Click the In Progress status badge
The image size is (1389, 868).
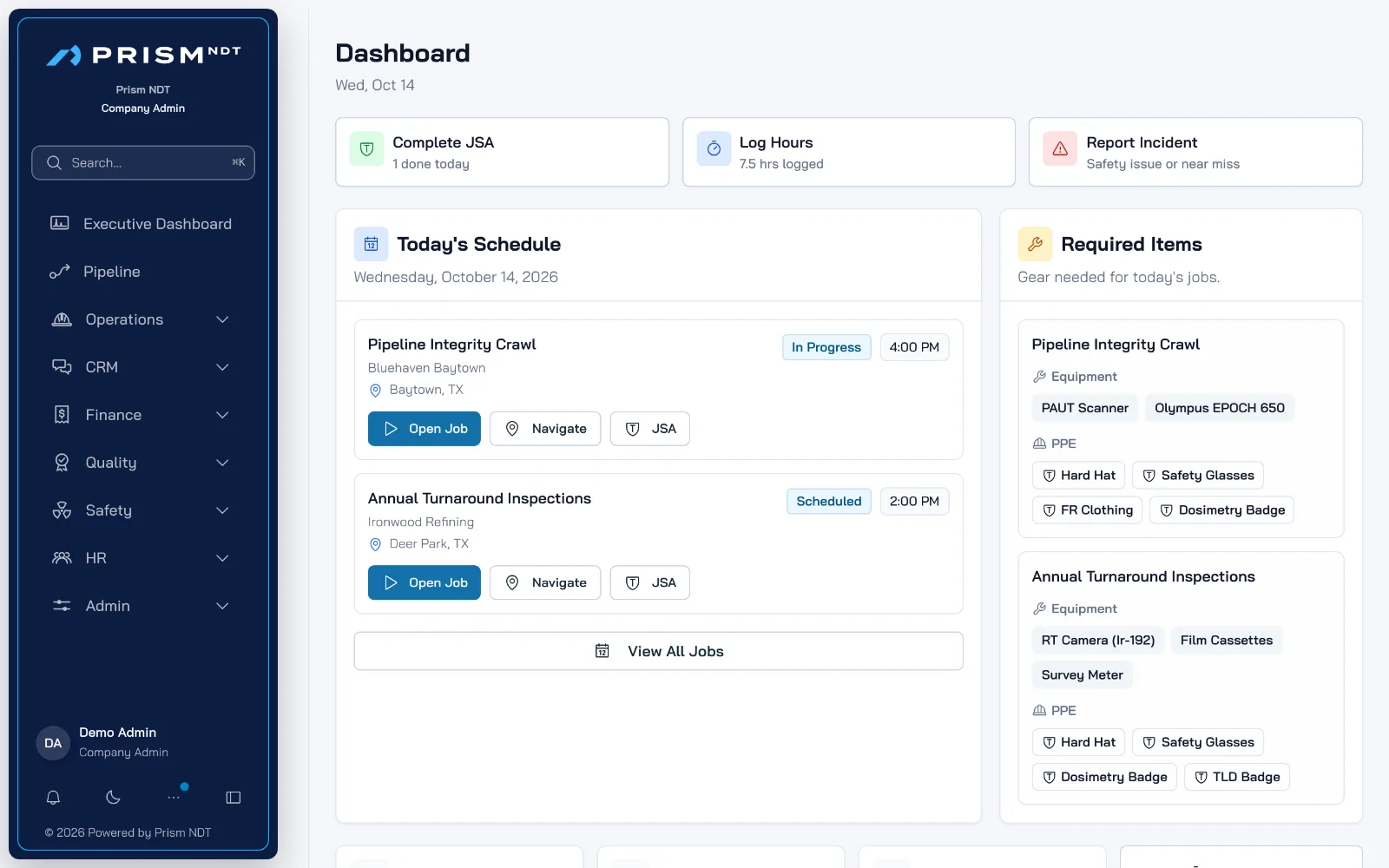coord(826,347)
